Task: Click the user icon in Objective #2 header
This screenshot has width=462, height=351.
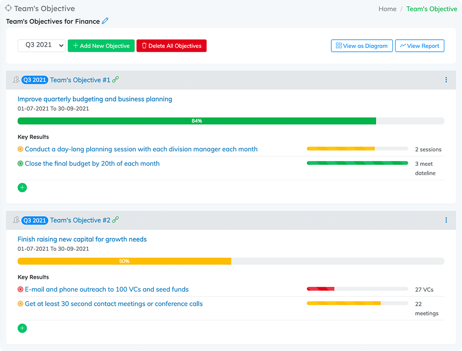Action: pyautogui.click(x=16, y=220)
